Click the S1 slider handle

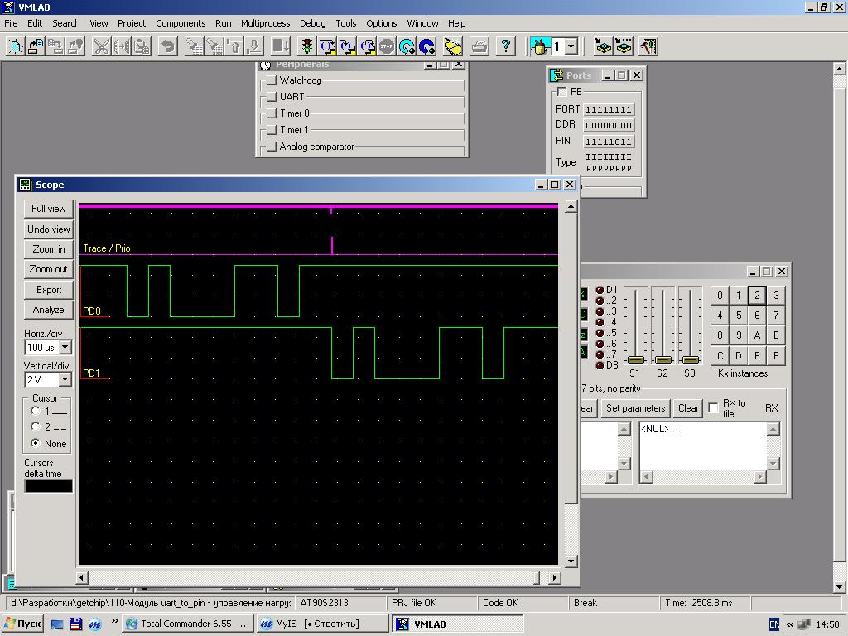pyautogui.click(x=636, y=359)
